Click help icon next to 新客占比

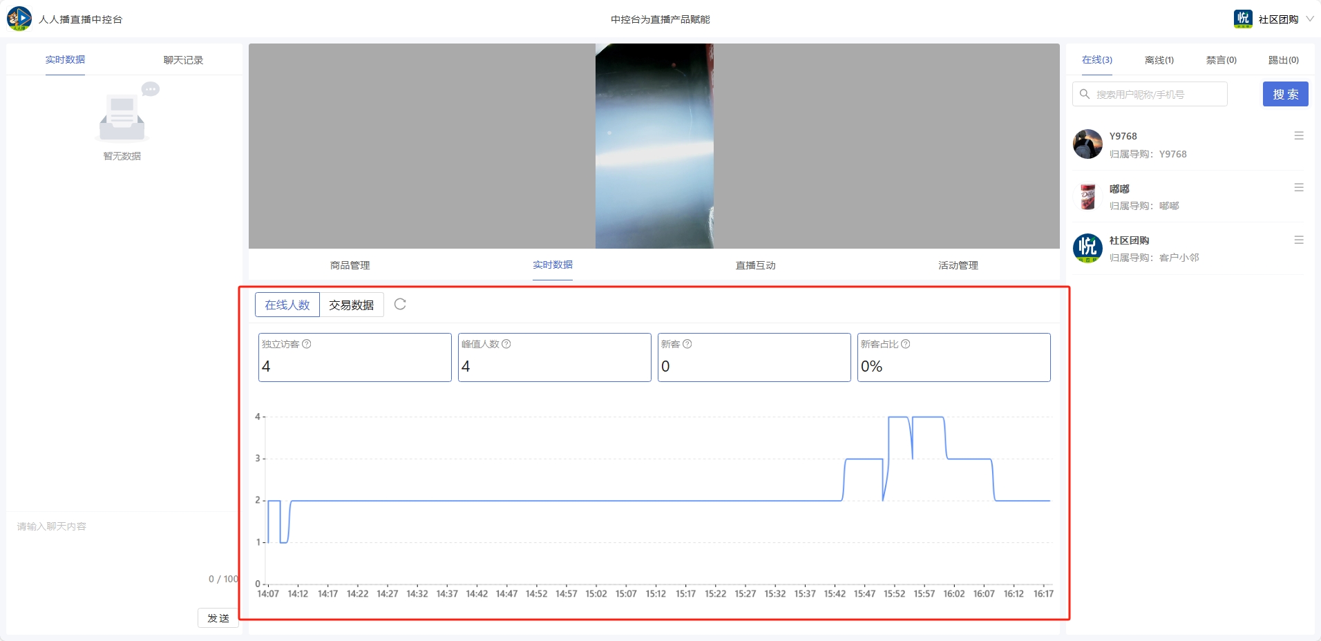906,344
